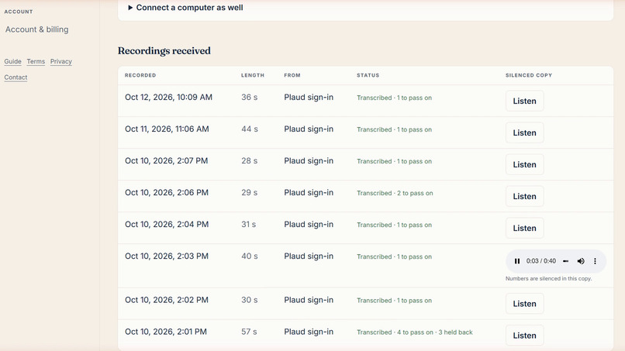
Task: Listen to the Oct 12, 10:09 AM recording
Action: [x=524, y=101]
